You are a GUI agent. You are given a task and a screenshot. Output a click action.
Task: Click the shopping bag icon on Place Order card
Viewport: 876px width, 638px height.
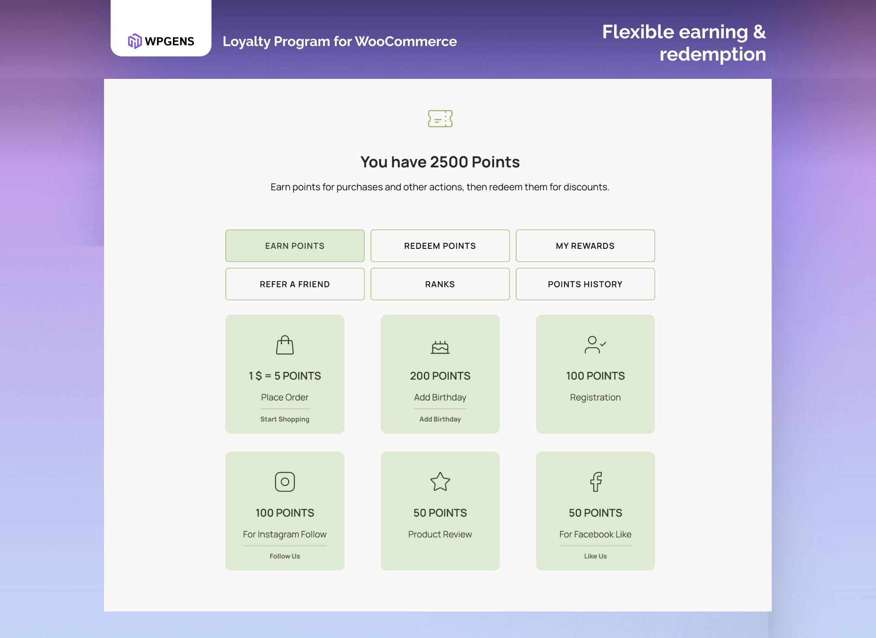pos(285,345)
